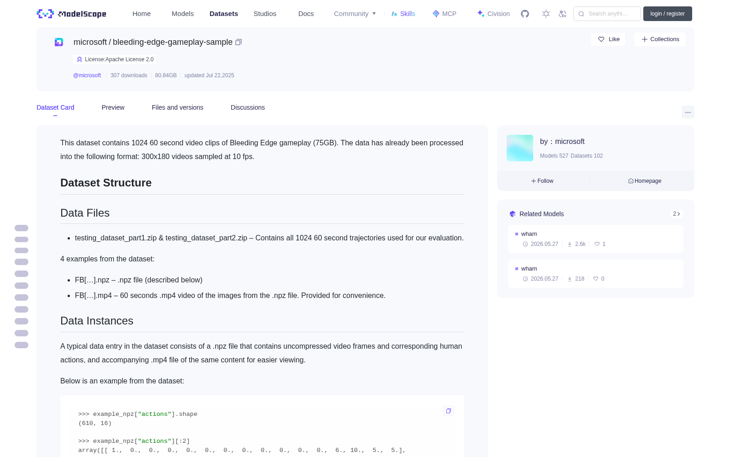Click 'Models 527' count text
The height and width of the screenshot is (457, 731).
coord(554,156)
